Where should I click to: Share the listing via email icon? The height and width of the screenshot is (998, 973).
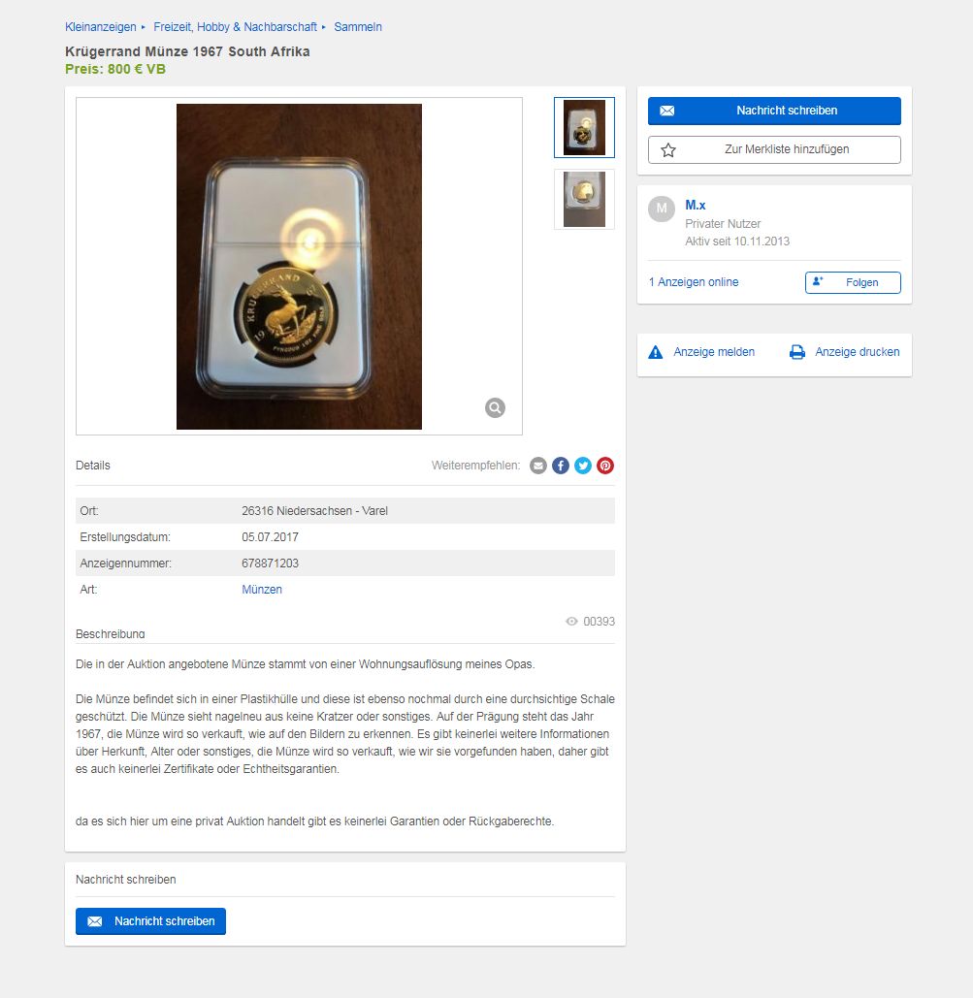[x=538, y=466]
